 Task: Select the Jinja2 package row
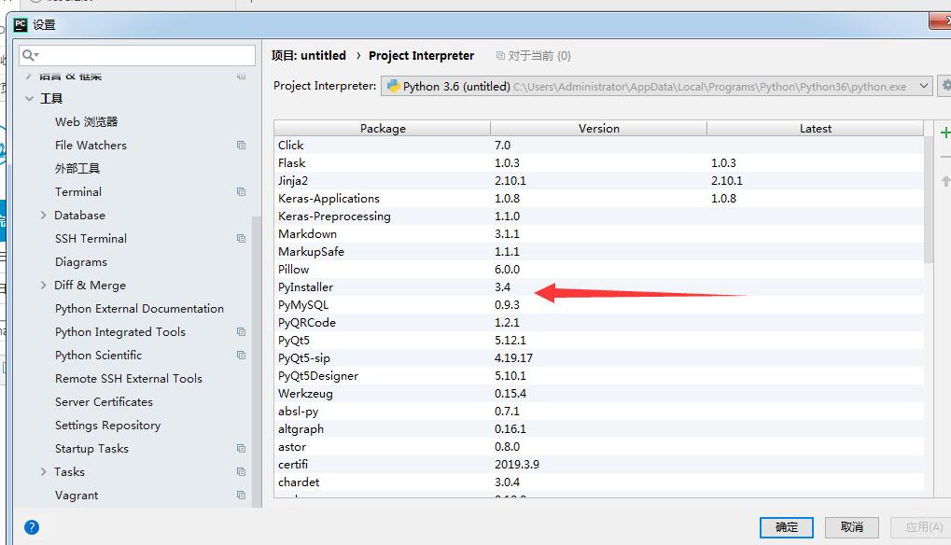coord(598,181)
